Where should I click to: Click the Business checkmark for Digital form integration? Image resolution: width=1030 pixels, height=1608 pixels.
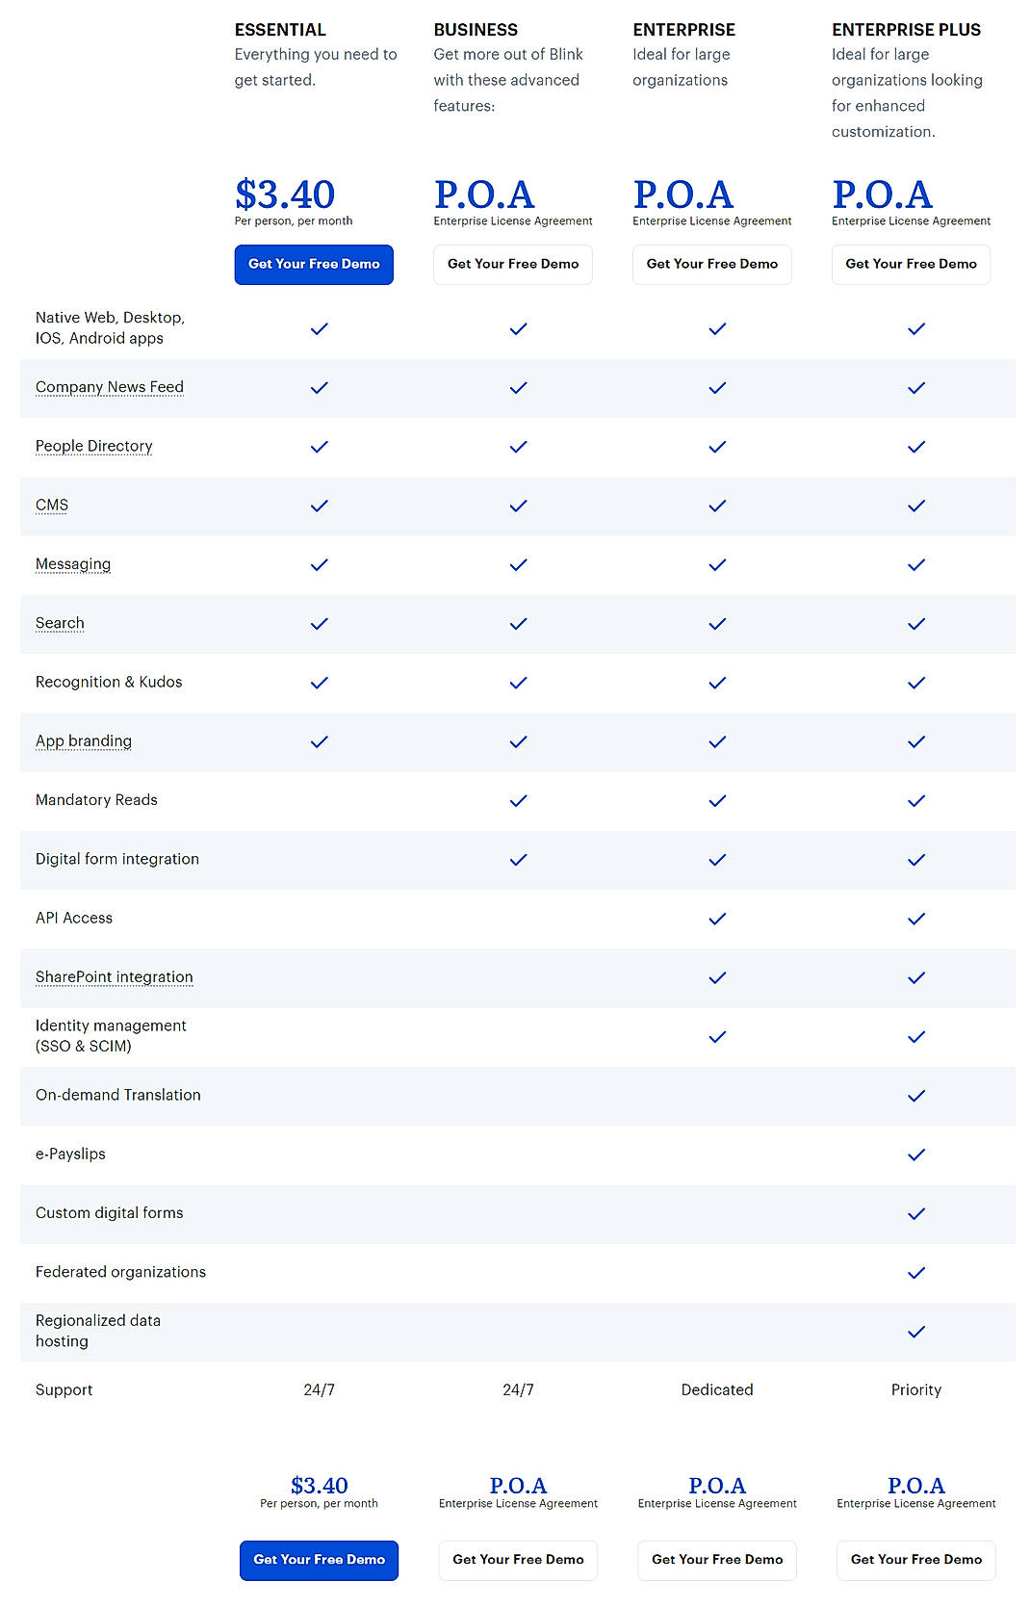point(517,860)
